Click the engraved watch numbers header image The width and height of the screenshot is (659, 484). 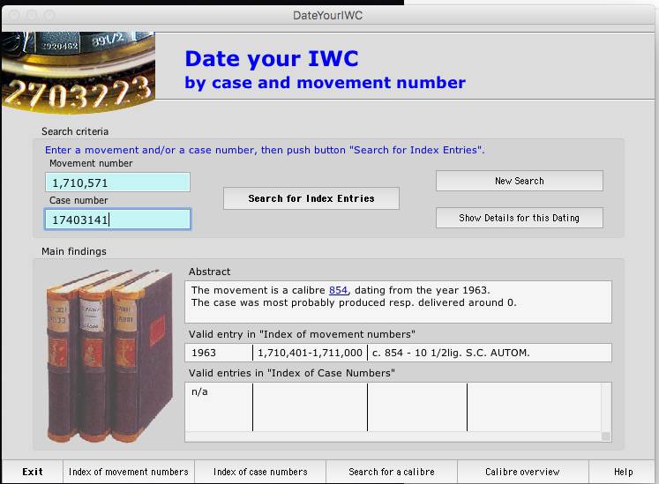[x=78, y=72]
